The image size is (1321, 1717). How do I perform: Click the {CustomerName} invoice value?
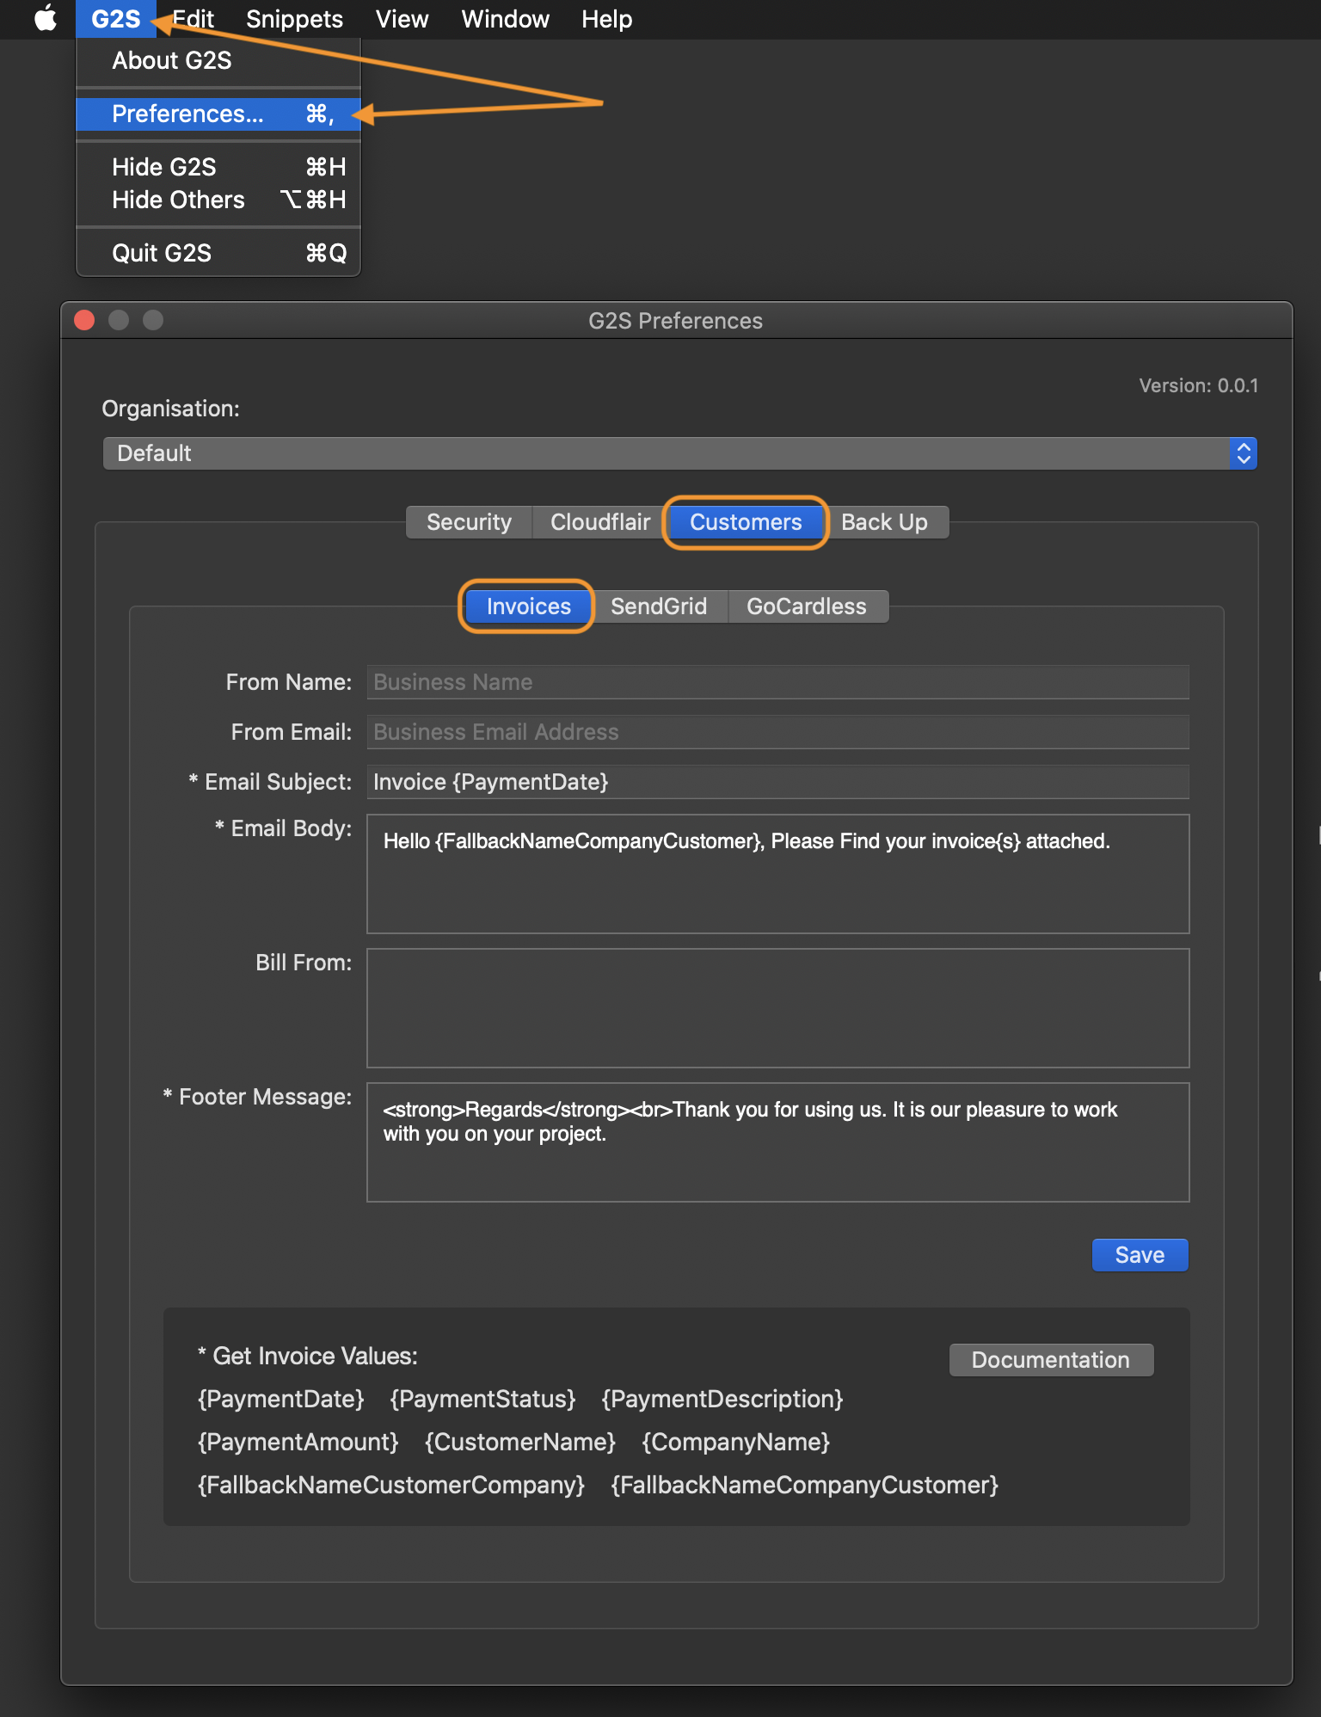click(520, 1442)
